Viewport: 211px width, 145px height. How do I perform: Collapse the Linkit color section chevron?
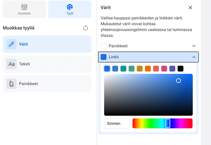194,57
